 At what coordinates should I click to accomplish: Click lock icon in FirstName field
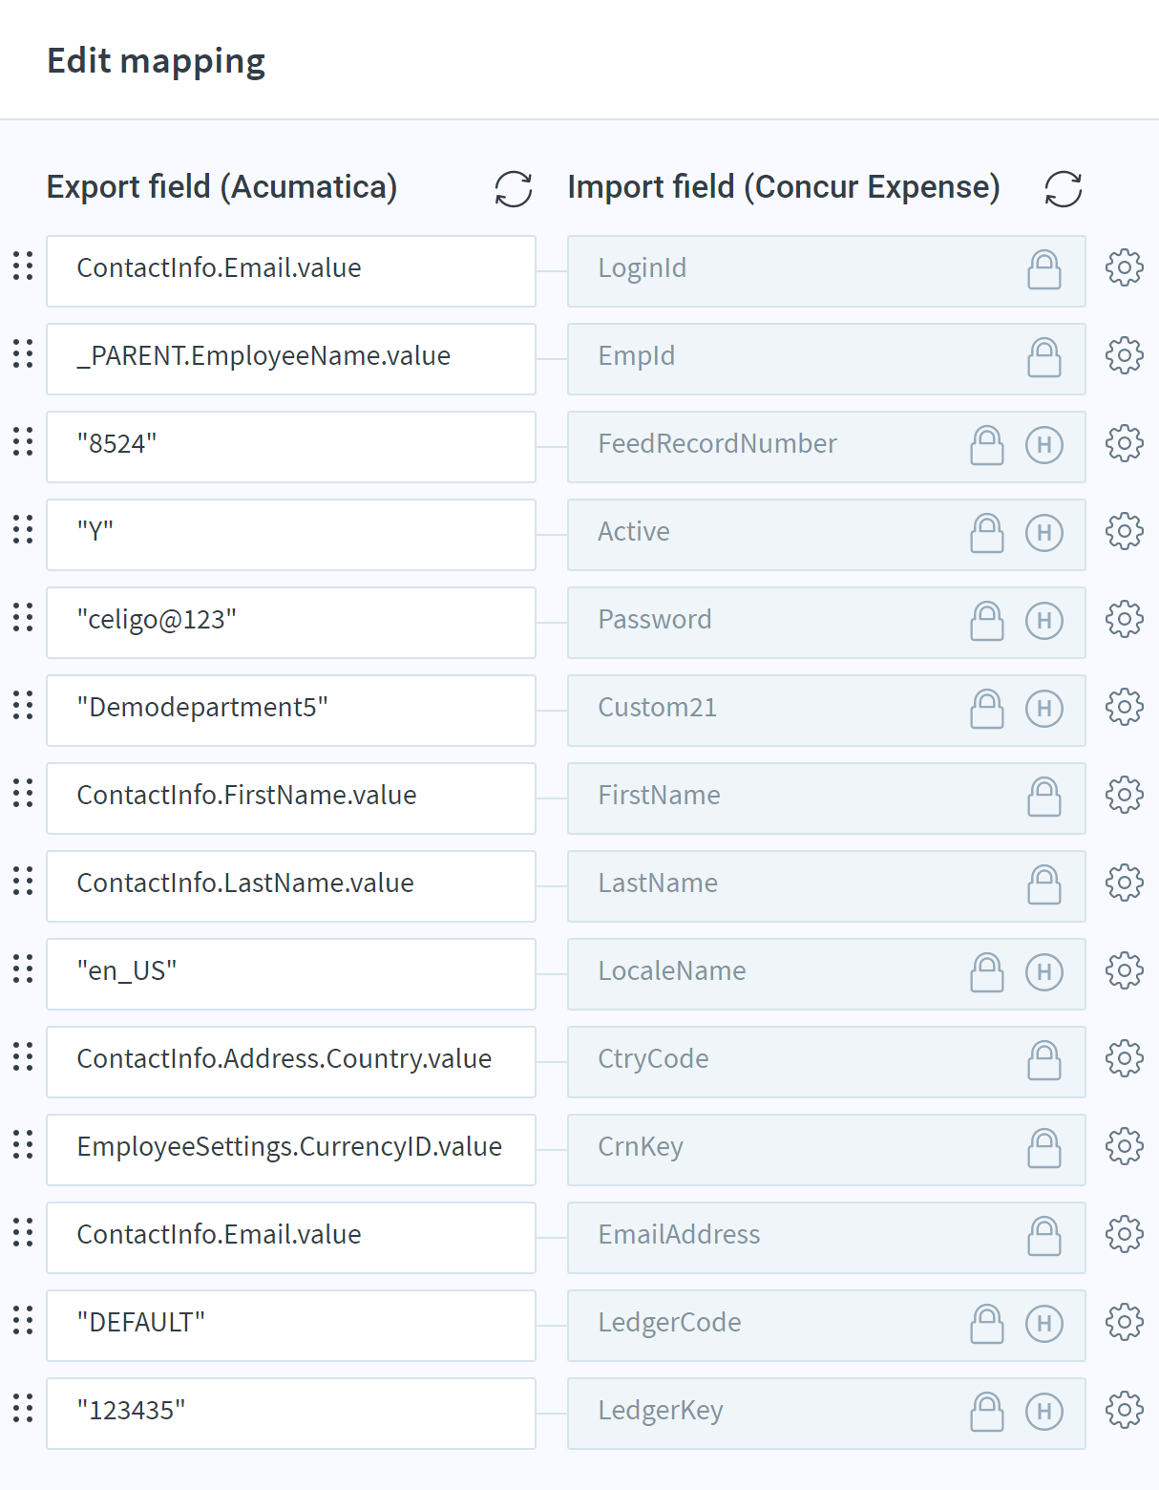(1044, 797)
